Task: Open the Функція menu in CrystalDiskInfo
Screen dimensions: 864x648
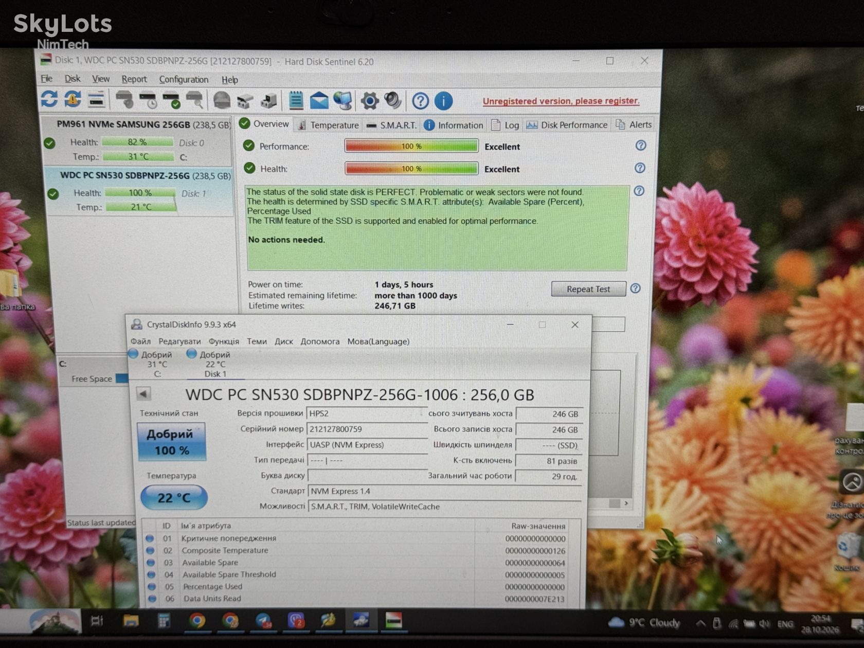Action: coord(224,341)
